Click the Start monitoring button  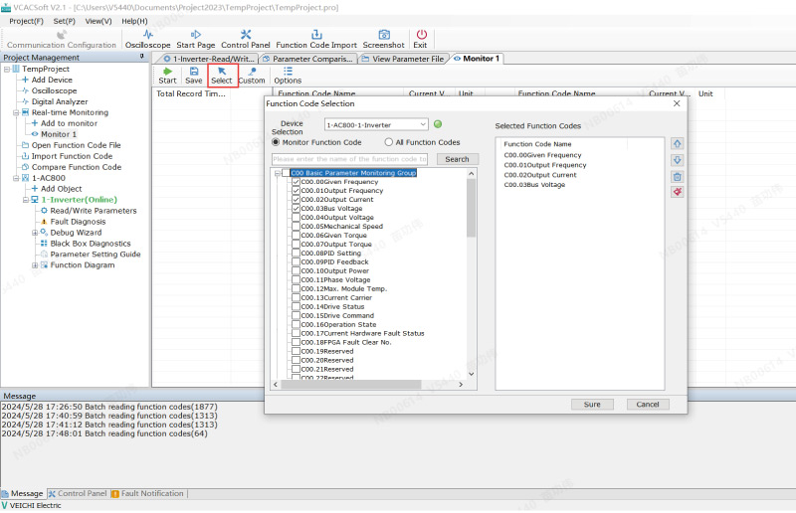click(167, 75)
